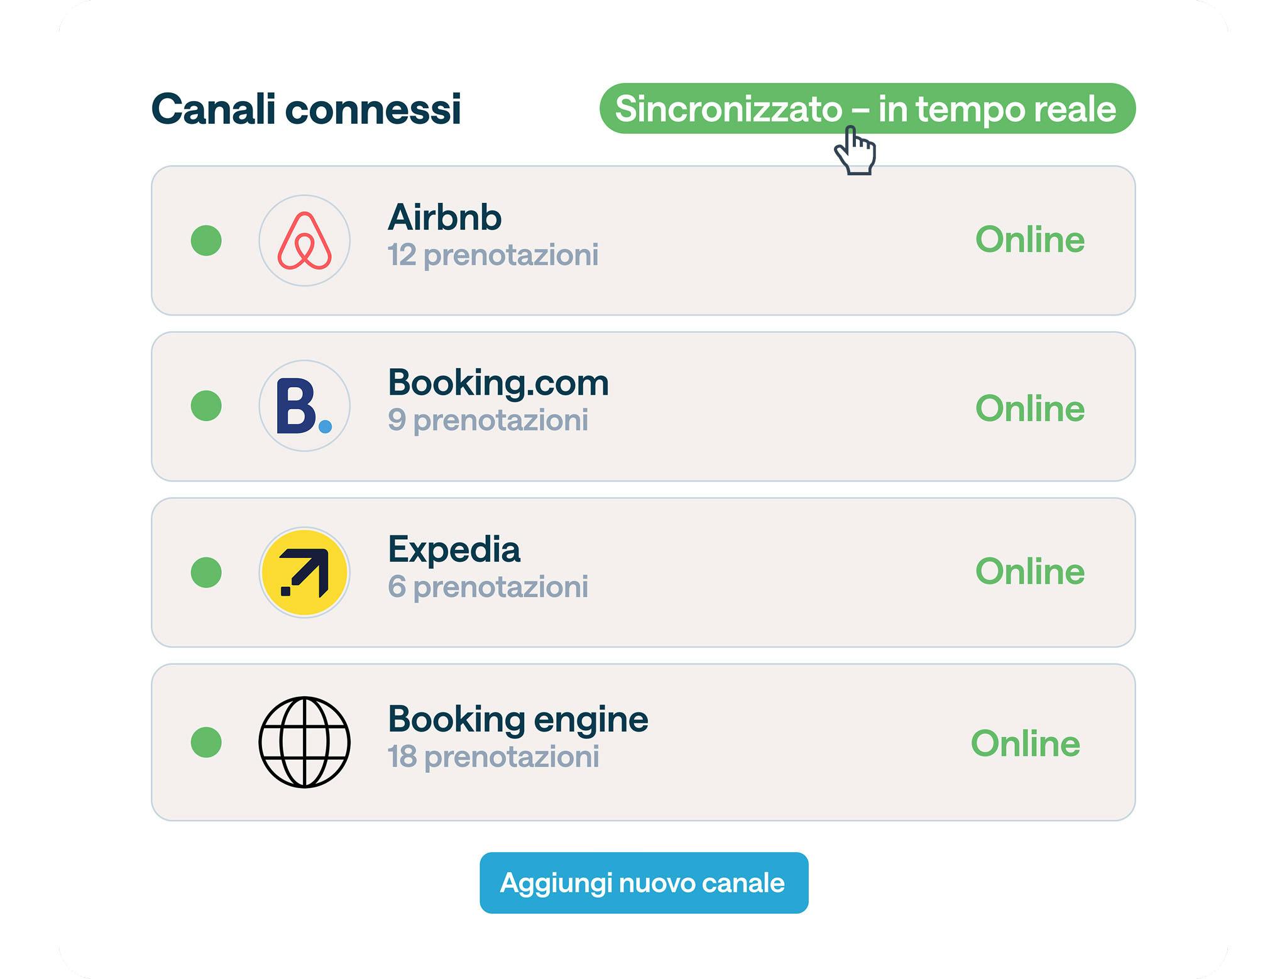Select the Booking engine channel name
The width and height of the screenshot is (1287, 979).
(518, 719)
